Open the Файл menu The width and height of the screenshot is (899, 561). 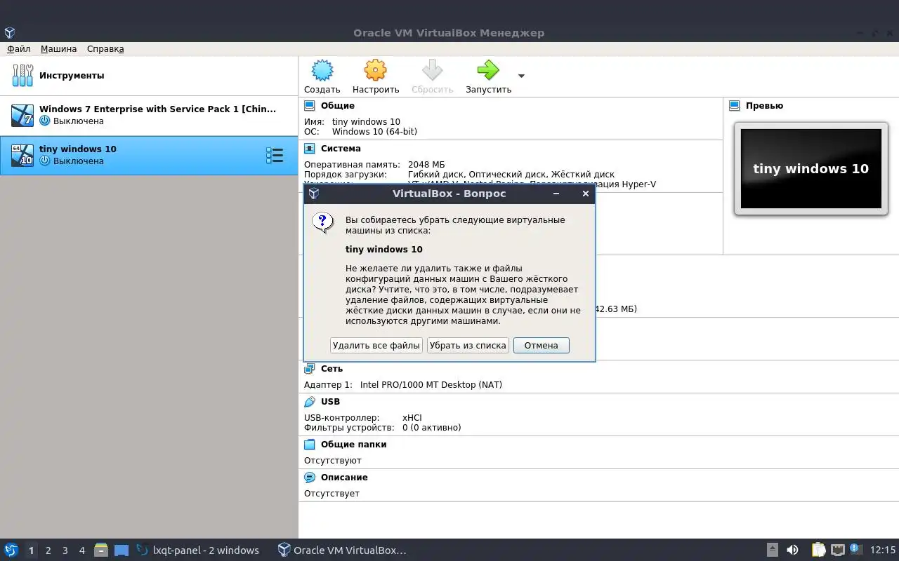[19, 49]
